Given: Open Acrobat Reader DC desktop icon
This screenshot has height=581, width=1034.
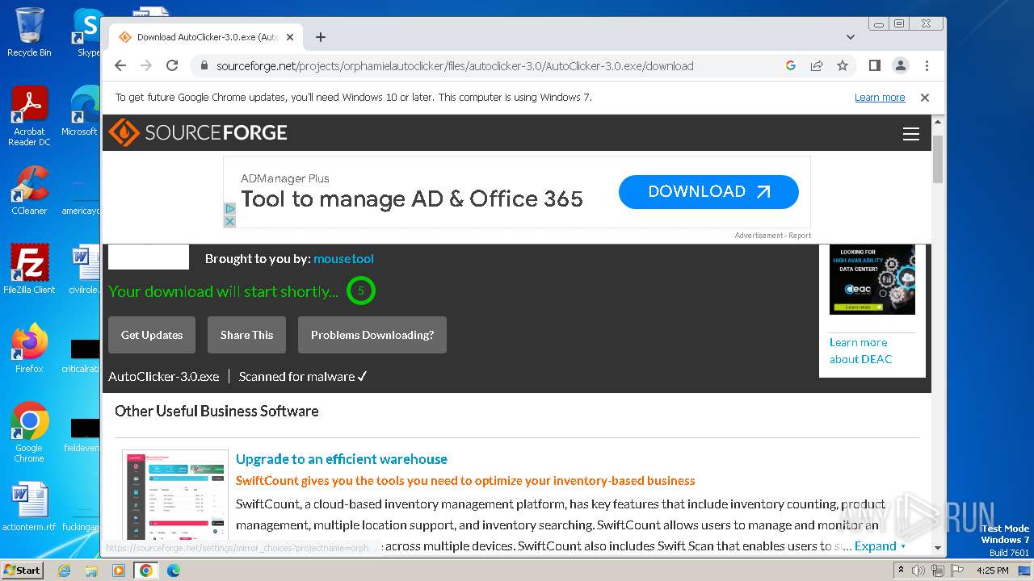Looking at the screenshot, I should point(29,117).
